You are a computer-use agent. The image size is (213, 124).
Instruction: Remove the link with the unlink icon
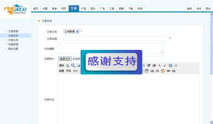tap(174, 71)
